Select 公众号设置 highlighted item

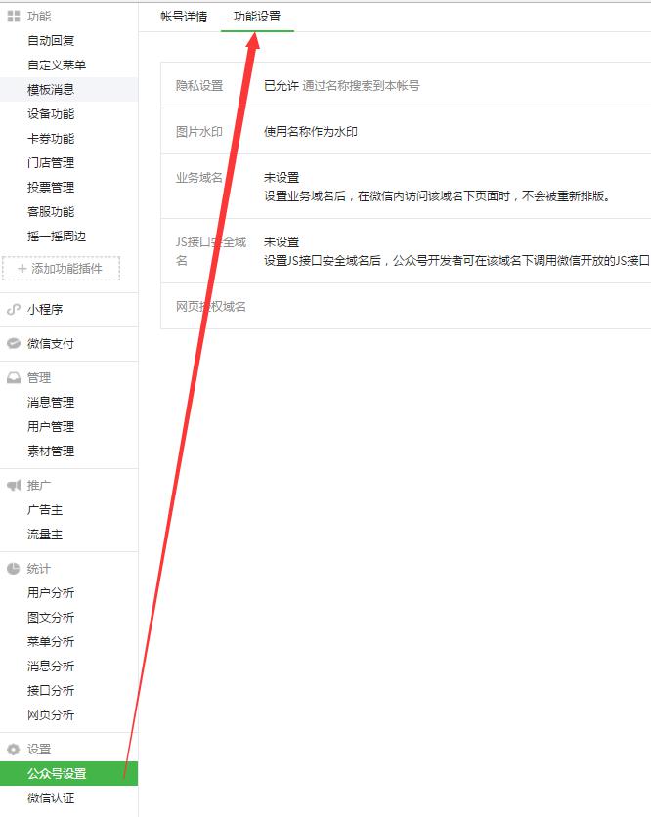click(x=57, y=774)
